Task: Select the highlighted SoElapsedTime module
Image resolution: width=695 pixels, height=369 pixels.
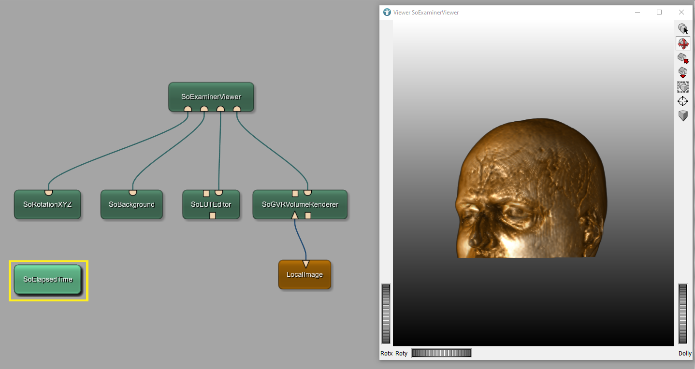Action: click(48, 279)
